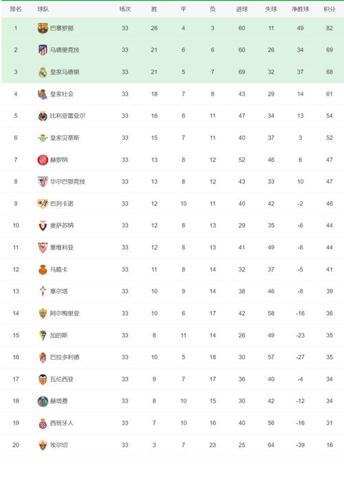Select the 马略卡 row at rank 12

(x=172, y=269)
